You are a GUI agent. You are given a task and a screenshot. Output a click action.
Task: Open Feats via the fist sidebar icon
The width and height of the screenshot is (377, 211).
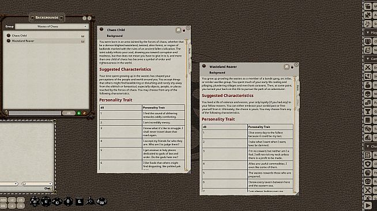tap(368, 172)
